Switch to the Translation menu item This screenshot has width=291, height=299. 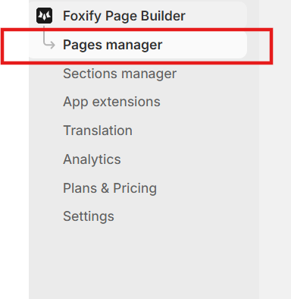click(x=98, y=131)
